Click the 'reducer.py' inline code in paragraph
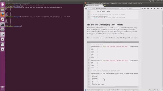The height and width of the screenshot is (91, 163). (x=117, y=28)
